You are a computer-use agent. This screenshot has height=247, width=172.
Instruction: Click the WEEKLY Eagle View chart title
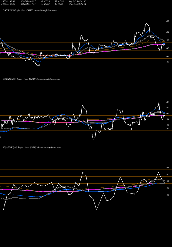pos(31,79)
